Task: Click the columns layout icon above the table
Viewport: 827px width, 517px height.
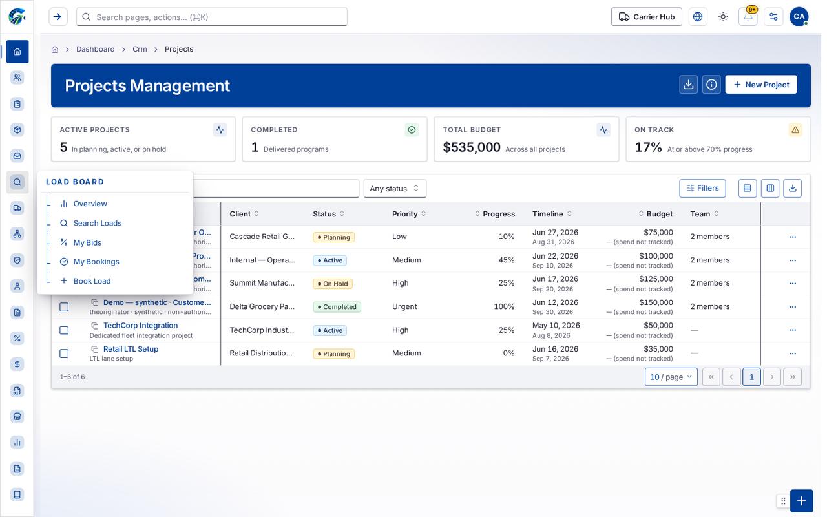Action: 770,188
